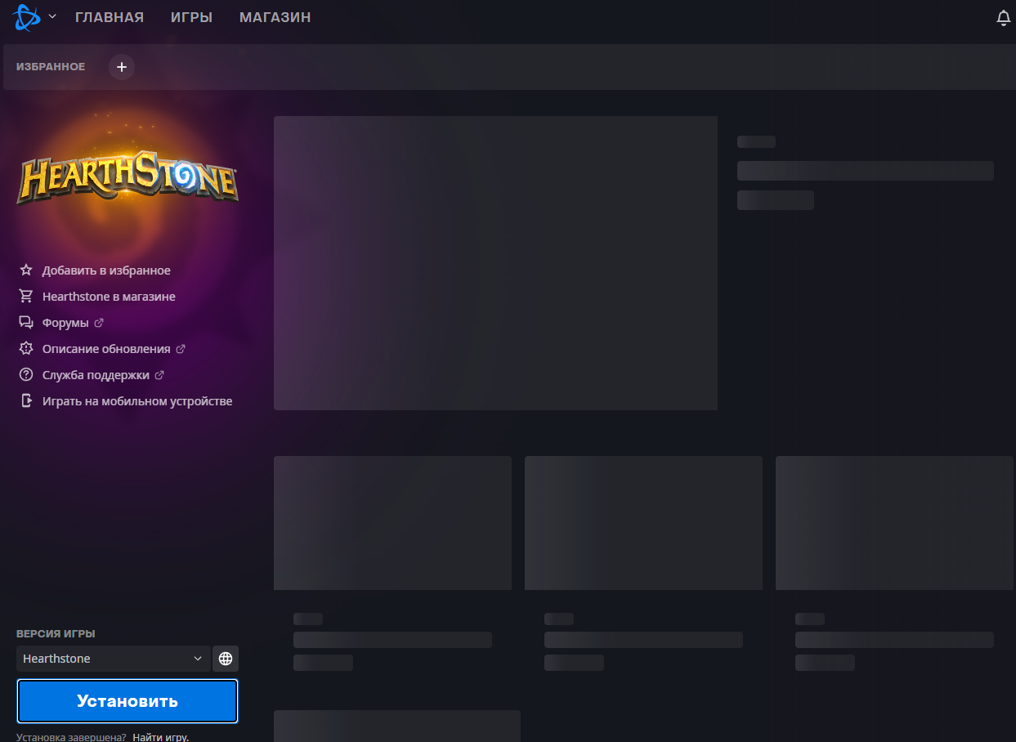Open Служба поддержки link
Viewport: 1016px width, 742px height.
point(96,375)
